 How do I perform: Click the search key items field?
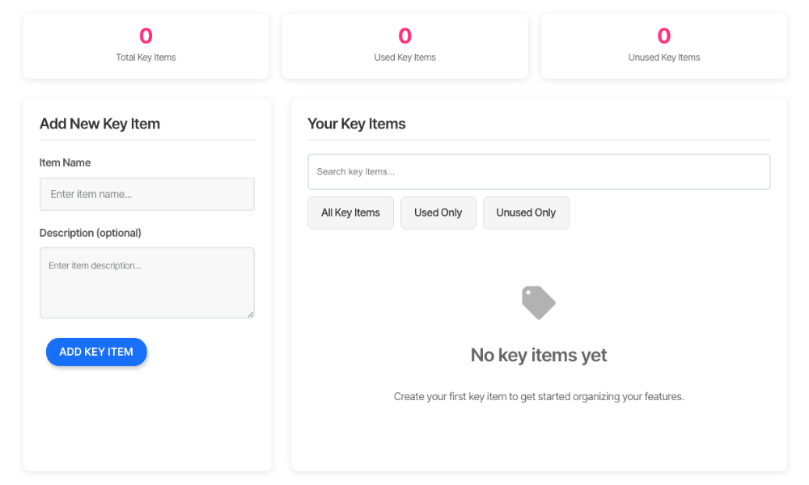[539, 171]
